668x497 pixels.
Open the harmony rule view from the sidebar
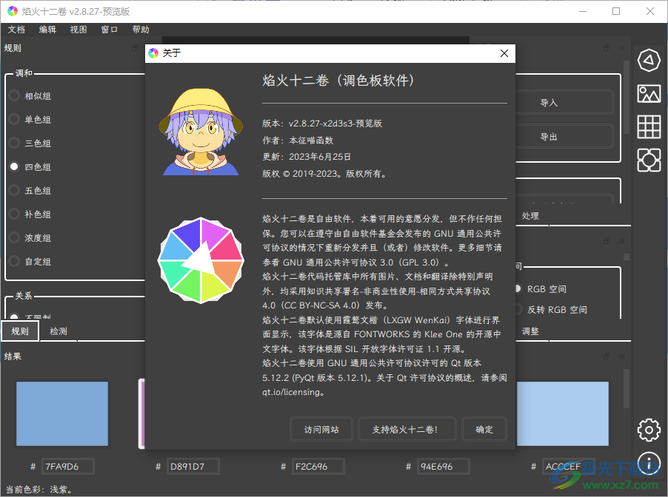point(648,61)
